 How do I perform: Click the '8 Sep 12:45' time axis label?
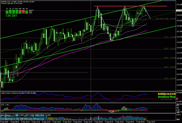[36, 122]
